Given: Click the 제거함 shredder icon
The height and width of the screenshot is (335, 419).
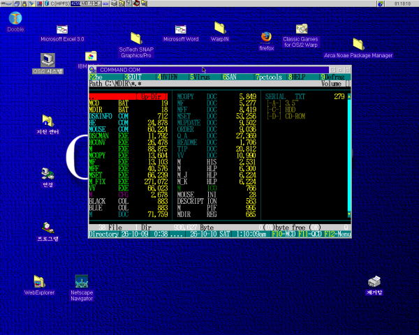Looking at the screenshot, I should [374, 281].
